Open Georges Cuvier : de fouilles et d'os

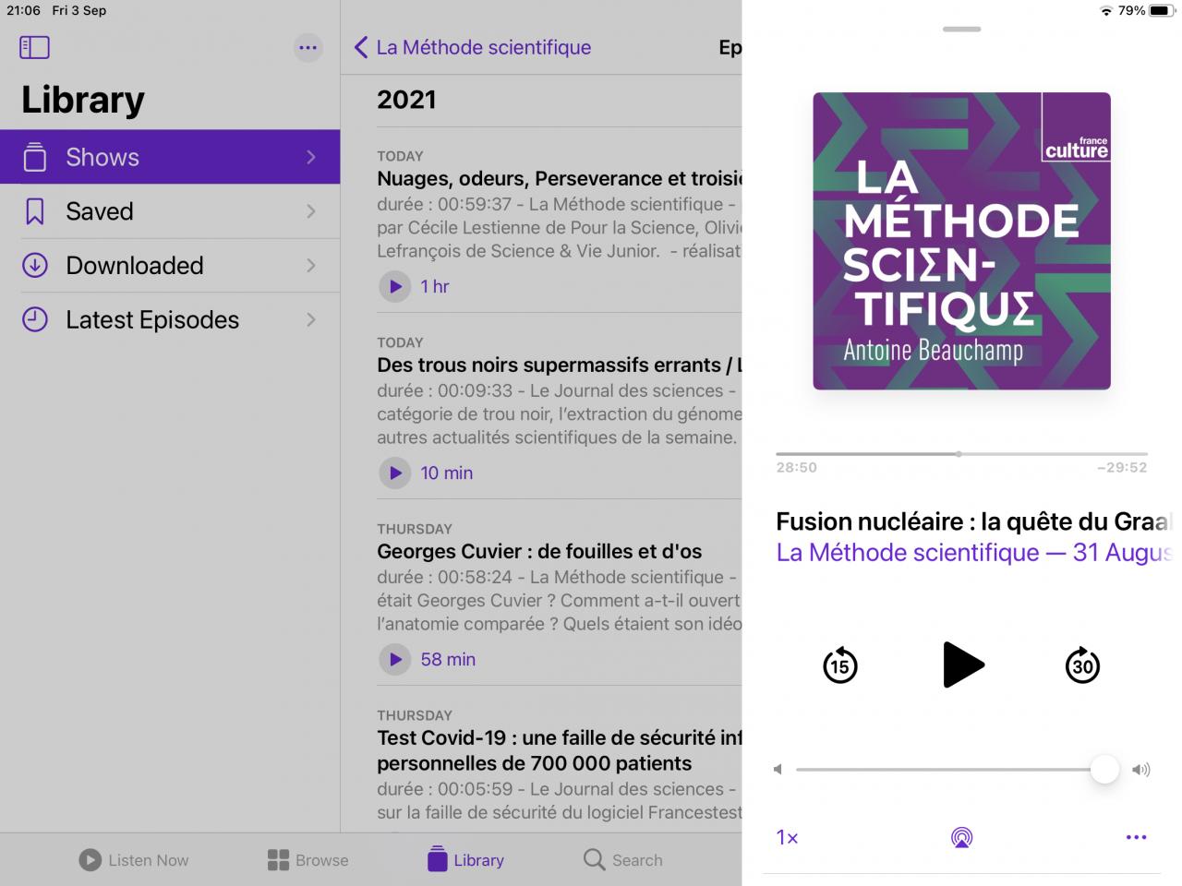tap(539, 551)
